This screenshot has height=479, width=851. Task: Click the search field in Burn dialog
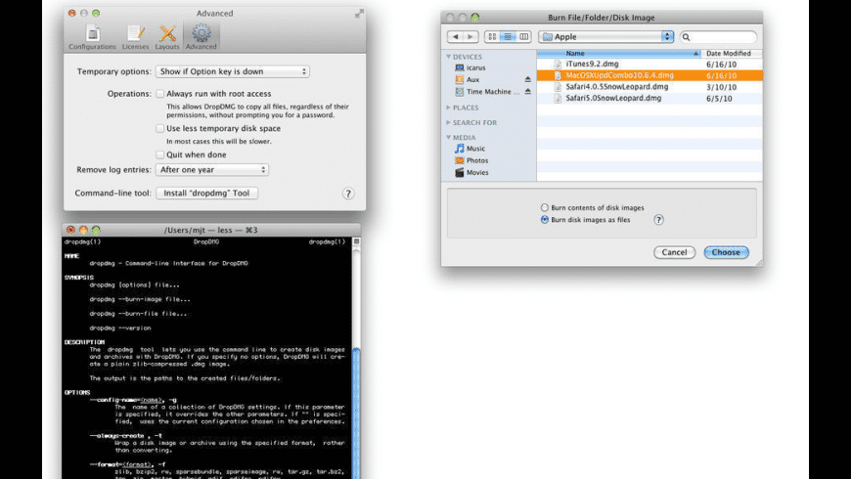coord(718,37)
